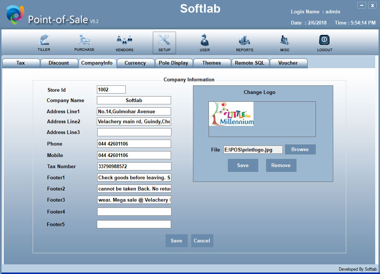Save the logo in Change Logo panel
The image size is (380, 274).
243,166
